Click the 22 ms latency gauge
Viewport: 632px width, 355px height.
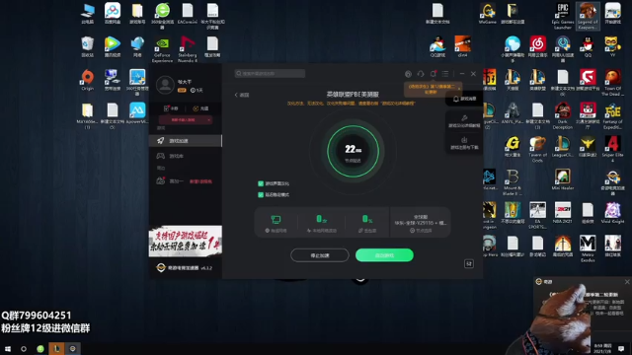click(x=353, y=151)
